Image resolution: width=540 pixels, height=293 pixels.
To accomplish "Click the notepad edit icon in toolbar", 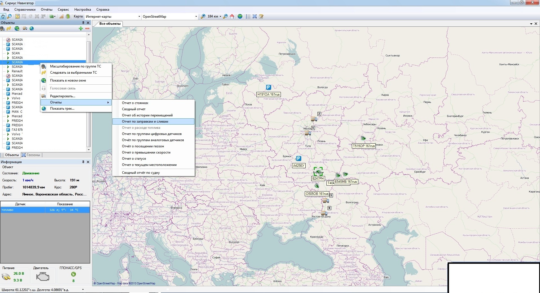I will (x=261, y=17).
